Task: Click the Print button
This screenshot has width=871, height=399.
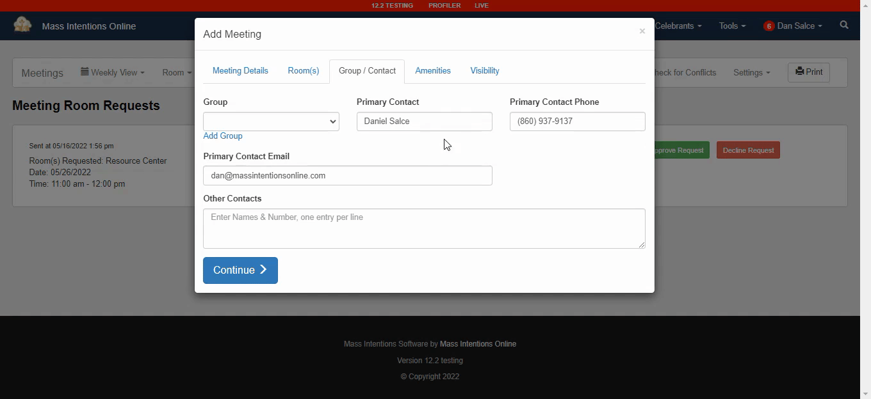Action: point(809,72)
